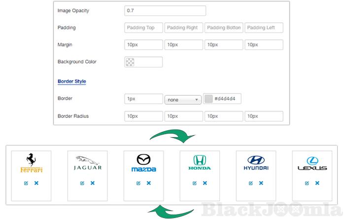
Task: Open the Border Style section link
Action: pos(72,81)
